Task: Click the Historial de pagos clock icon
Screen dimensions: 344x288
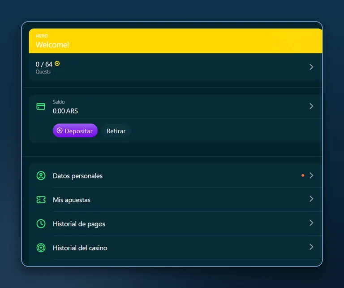Action: 41,224
